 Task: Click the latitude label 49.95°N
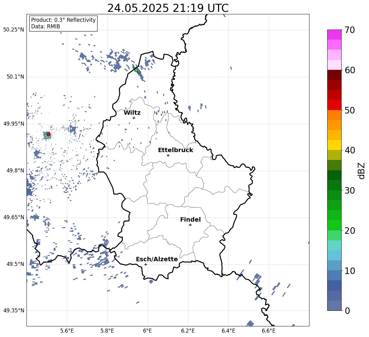[14, 124]
